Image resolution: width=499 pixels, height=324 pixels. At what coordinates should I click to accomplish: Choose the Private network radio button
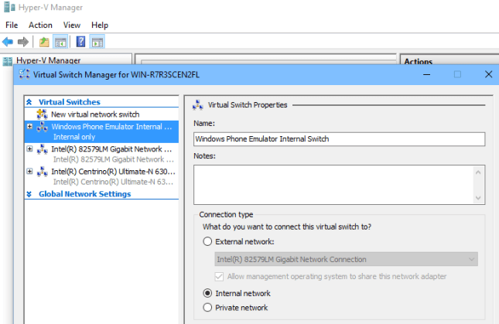[x=207, y=307]
